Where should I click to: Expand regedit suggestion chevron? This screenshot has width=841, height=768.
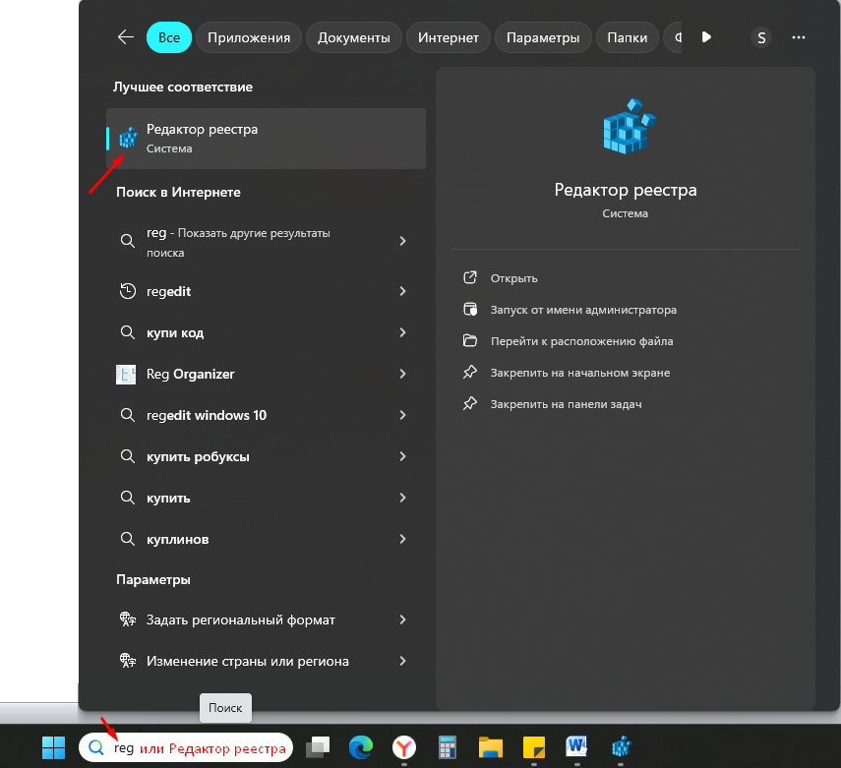tap(403, 291)
